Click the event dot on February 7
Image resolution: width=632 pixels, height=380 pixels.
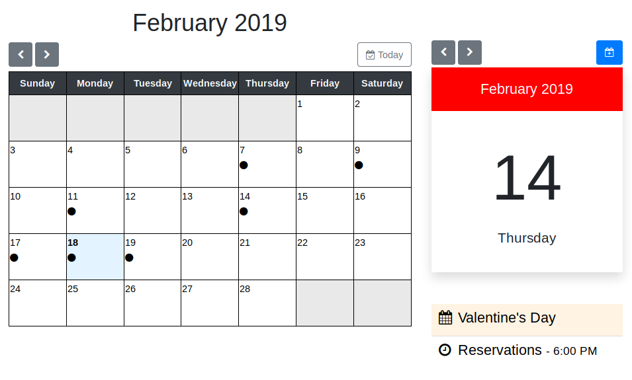(x=244, y=165)
